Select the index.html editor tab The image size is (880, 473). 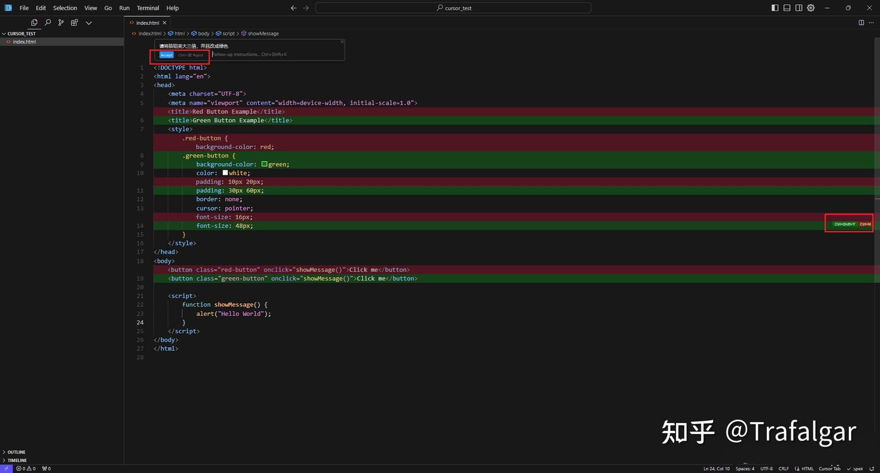click(147, 23)
